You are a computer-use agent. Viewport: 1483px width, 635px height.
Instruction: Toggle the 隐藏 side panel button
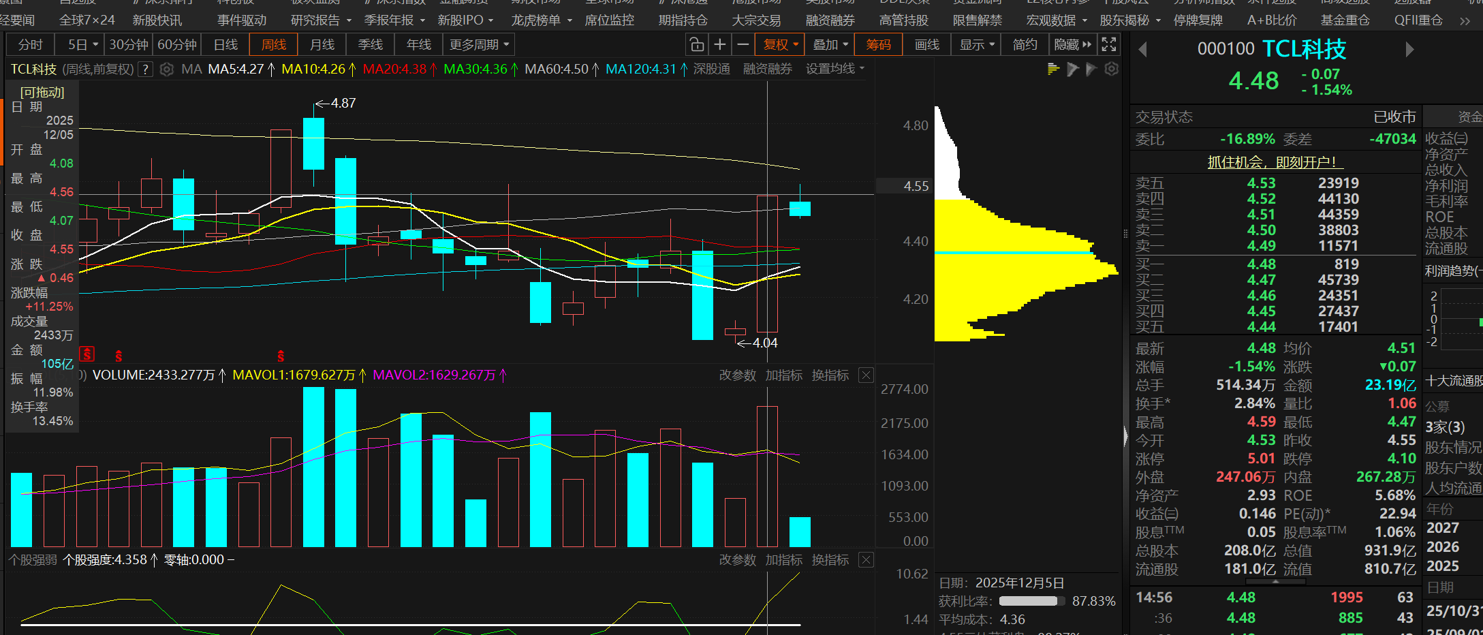(1073, 45)
